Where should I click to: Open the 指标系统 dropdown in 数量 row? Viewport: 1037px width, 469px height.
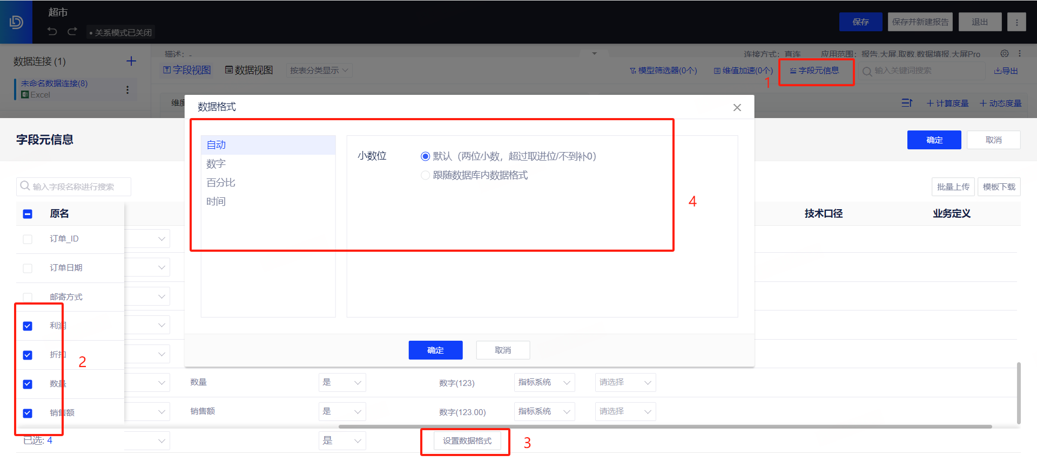[544, 382]
